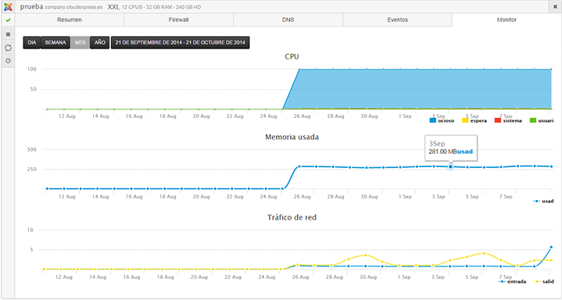Toggle the sistema series in CPU legend
The image size is (562, 300).
(508, 121)
